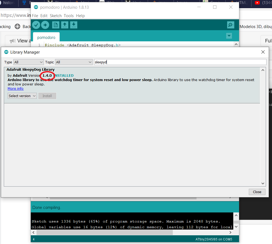Save the sketch with the down-arrow icon
The image size is (272, 244).
point(74,25)
